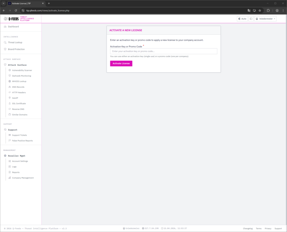This screenshot has height=232, width=287.
Task: Toggle the sidebar layout icon in header
Action: pyautogui.click(x=251, y=19)
